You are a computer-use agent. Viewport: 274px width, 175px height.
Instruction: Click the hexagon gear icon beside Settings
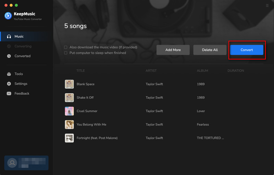pyautogui.click(x=9, y=84)
